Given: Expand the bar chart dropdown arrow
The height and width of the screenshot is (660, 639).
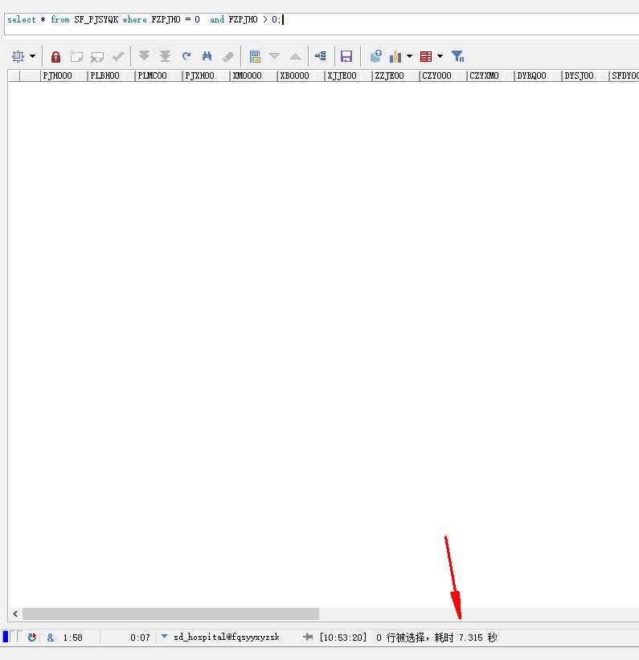Looking at the screenshot, I should (409, 56).
